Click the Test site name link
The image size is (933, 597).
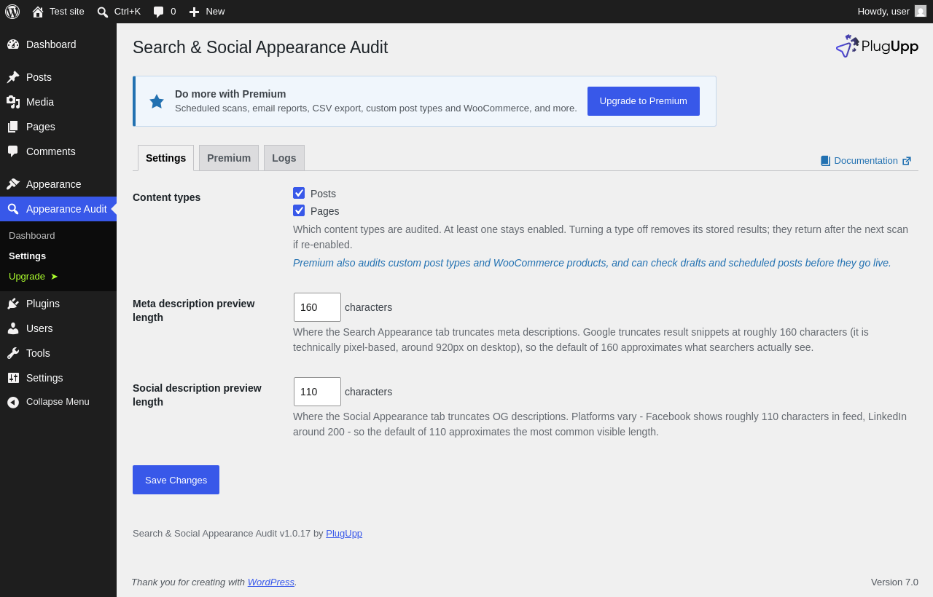pos(67,11)
